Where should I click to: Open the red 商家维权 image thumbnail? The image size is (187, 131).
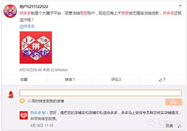pos(36,47)
